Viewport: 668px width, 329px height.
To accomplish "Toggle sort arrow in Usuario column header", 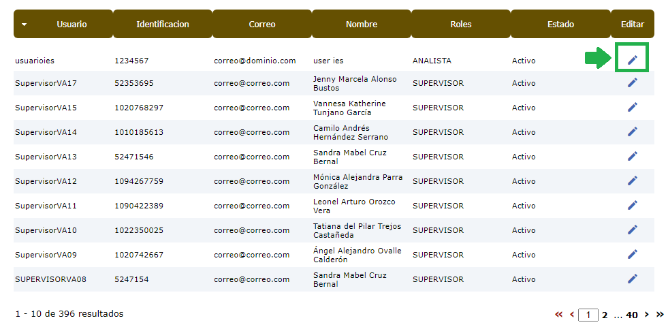I will [25, 25].
